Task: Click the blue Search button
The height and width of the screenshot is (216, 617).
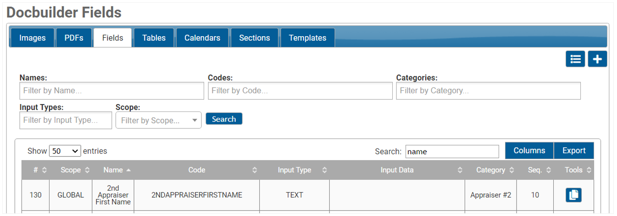Action: (x=224, y=119)
